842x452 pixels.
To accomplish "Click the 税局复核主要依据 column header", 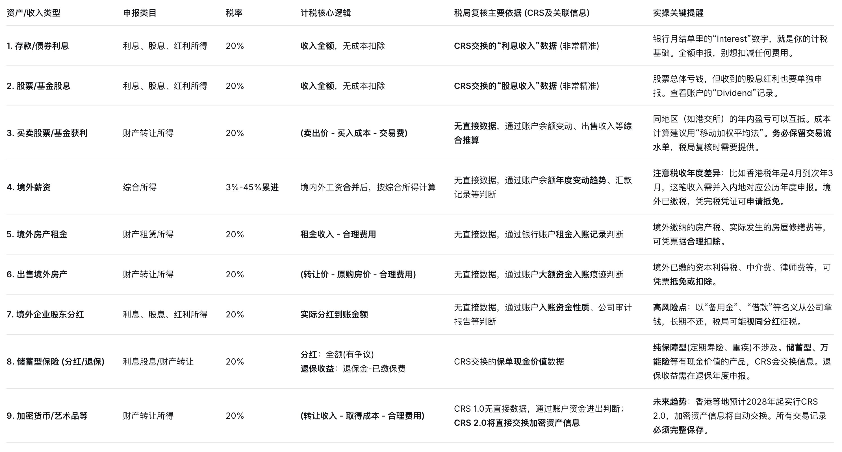I will 521,13.
